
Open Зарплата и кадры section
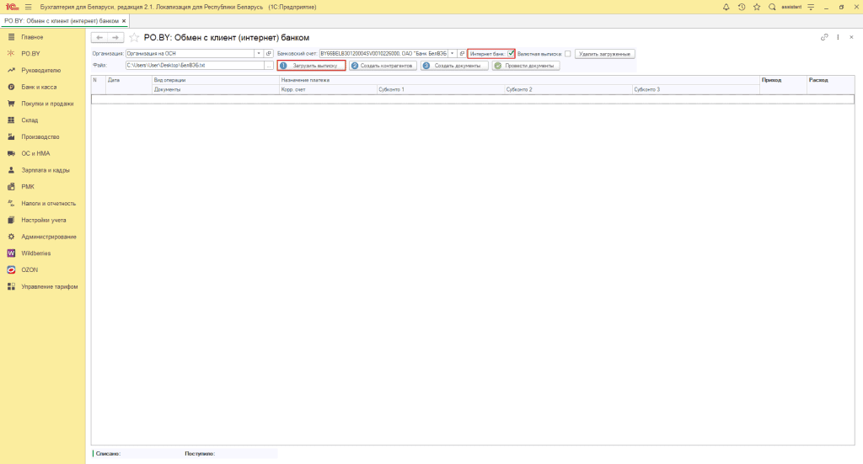pos(46,170)
